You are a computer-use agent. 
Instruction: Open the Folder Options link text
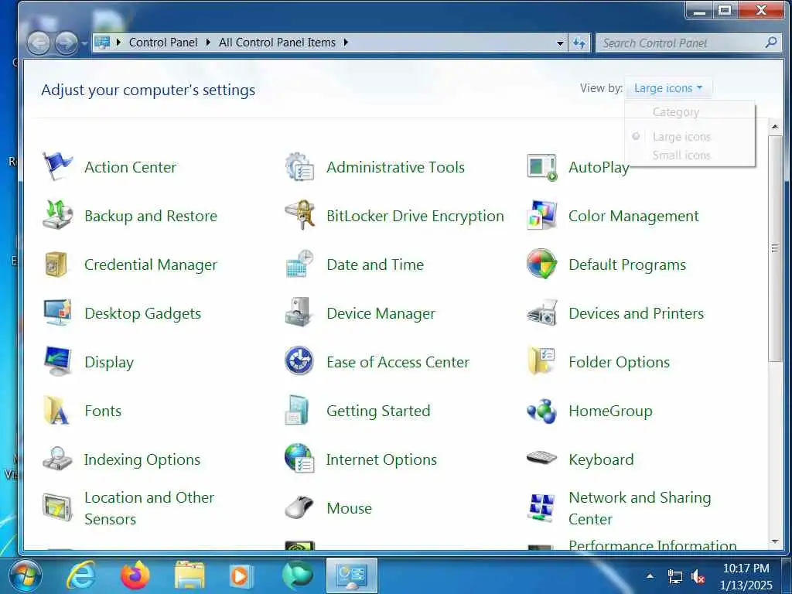tap(619, 362)
